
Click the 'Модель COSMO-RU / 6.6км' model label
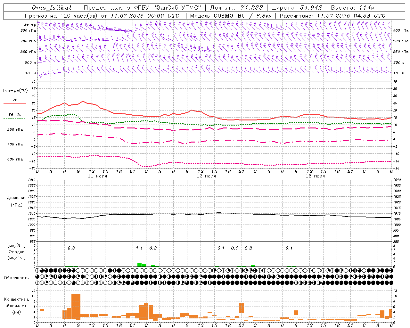click(231, 16)
